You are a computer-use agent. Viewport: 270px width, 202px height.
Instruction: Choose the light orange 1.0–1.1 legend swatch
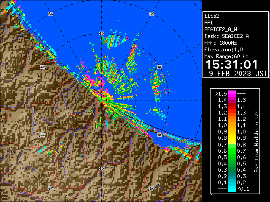[x=232, y=125]
